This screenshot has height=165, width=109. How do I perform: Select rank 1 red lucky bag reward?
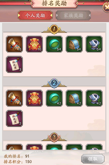(34, 44)
